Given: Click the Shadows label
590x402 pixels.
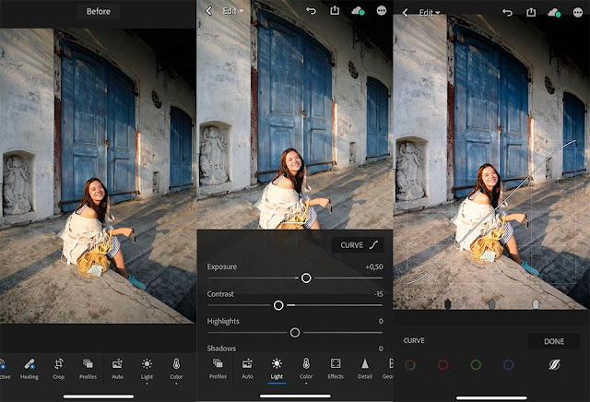Looking at the screenshot, I should pos(221,349).
